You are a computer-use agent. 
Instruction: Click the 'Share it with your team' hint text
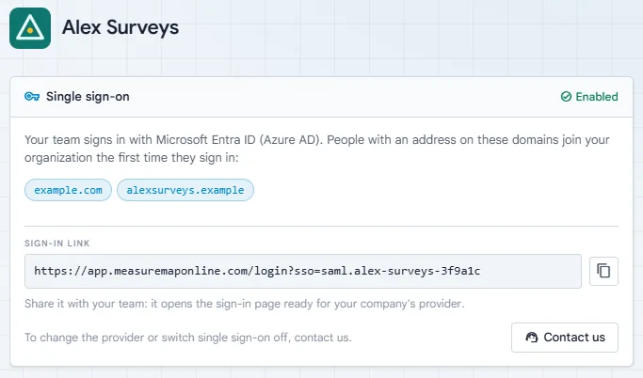(x=245, y=304)
